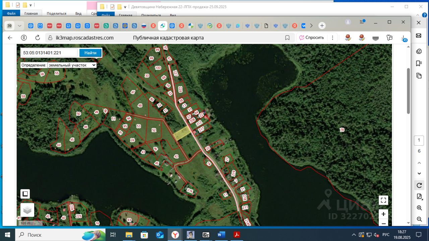Activate the map measurement ruler tool
The width and height of the screenshot is (429, 241).
coord(25,194)
